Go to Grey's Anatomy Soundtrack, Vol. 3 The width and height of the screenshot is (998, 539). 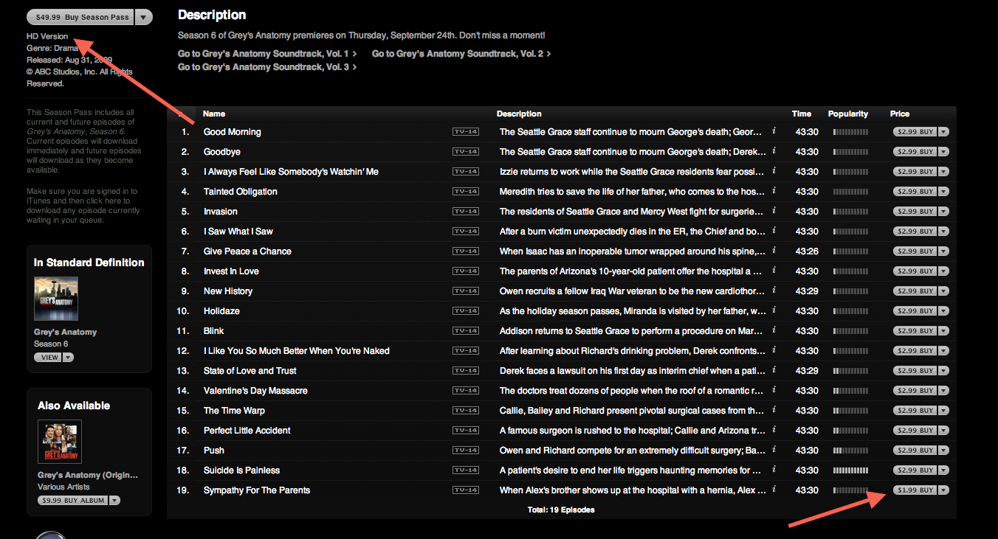[267, 67]
